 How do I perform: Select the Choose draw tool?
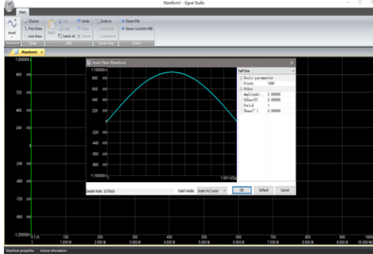click(x=33, y=21)
